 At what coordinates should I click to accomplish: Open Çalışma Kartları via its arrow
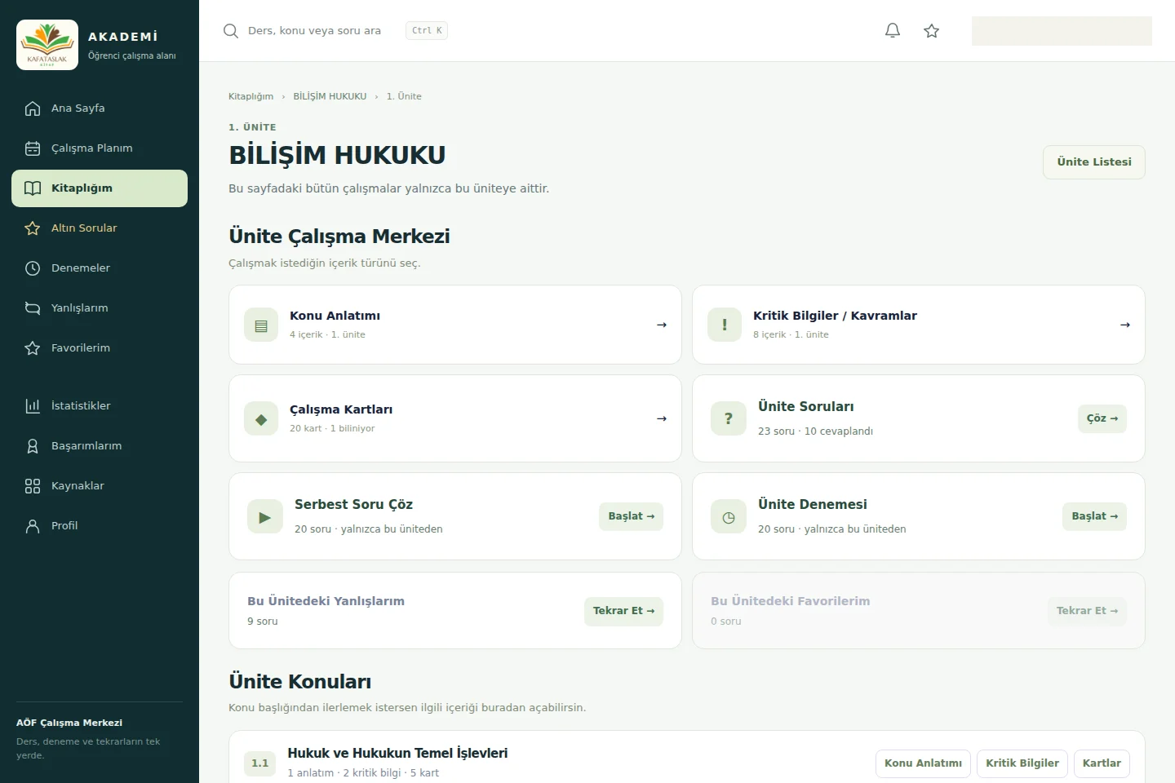click(x=662, y=418)
